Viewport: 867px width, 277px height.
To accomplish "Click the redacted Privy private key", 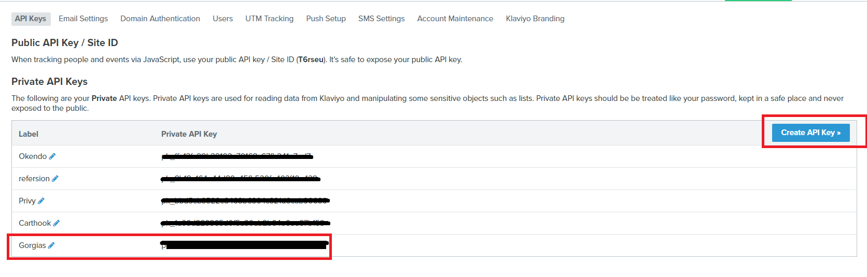I will pyautogui.click(x=245, y=200).
